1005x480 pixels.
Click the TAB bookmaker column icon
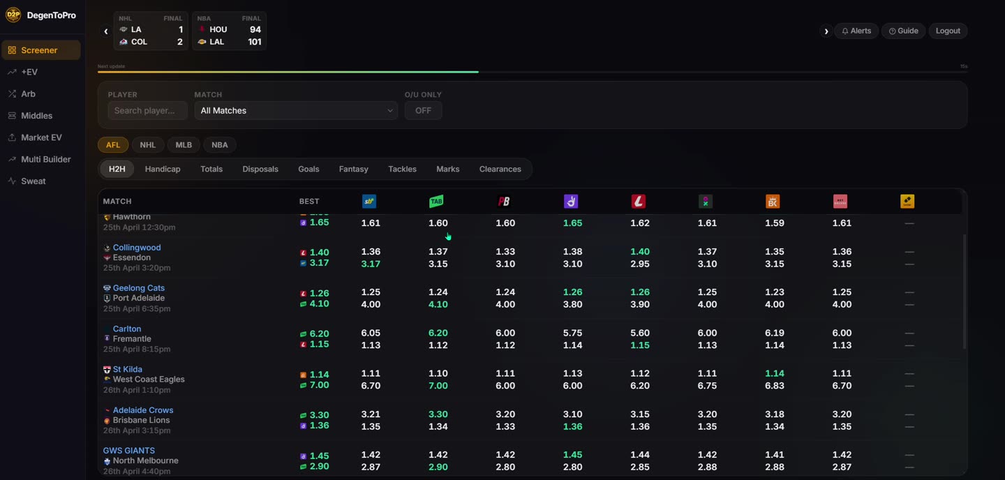coord(436,201)
